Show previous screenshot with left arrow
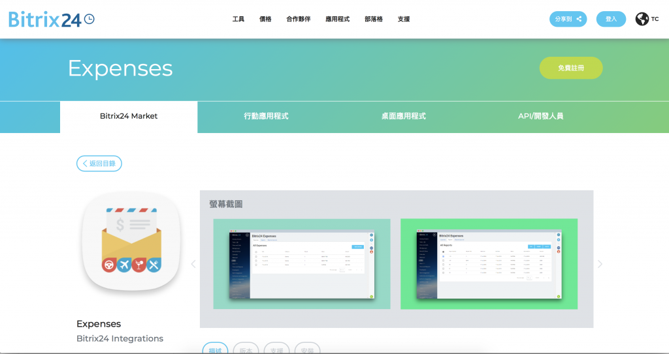This screenshot has height=354, width=669. 193,264
